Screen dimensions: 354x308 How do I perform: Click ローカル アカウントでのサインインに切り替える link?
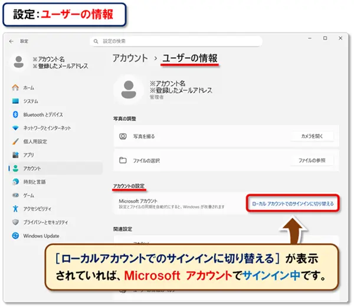point(293,204)
